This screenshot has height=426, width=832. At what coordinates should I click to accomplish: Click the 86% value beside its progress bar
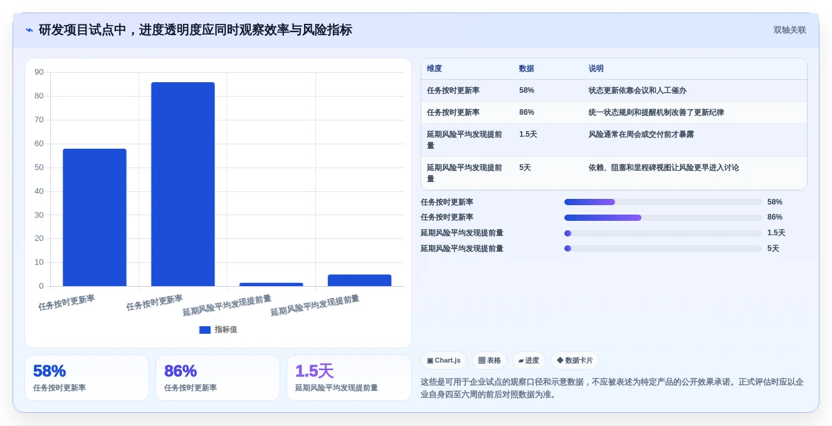click(775, 217)
